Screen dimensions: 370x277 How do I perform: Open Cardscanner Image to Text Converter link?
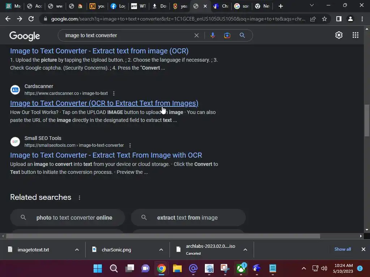click(x=104, y=103)
